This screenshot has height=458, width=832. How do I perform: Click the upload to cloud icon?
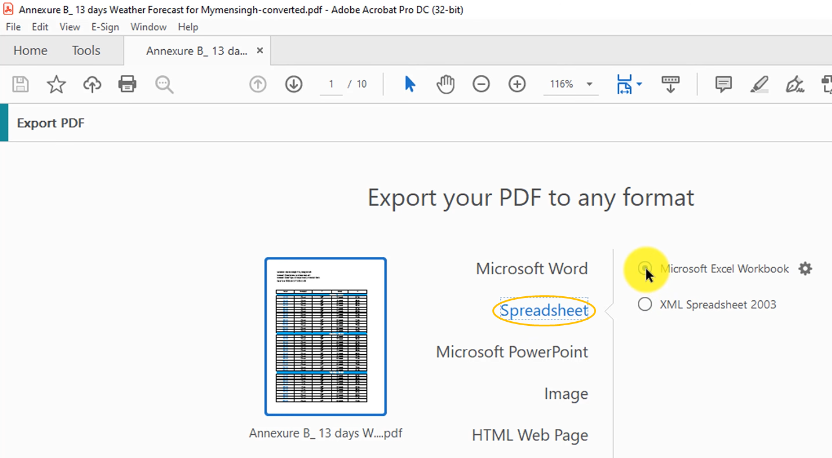click(x=92, y=84)
